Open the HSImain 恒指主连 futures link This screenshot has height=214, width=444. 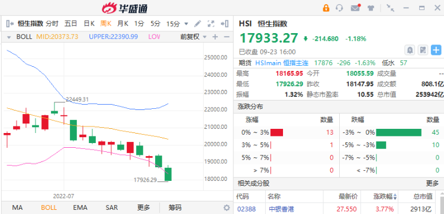point(282,63)
